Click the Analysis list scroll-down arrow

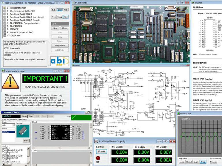(x=28, y=162)
